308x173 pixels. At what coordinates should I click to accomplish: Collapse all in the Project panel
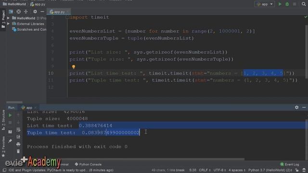[x=26, y=12]
